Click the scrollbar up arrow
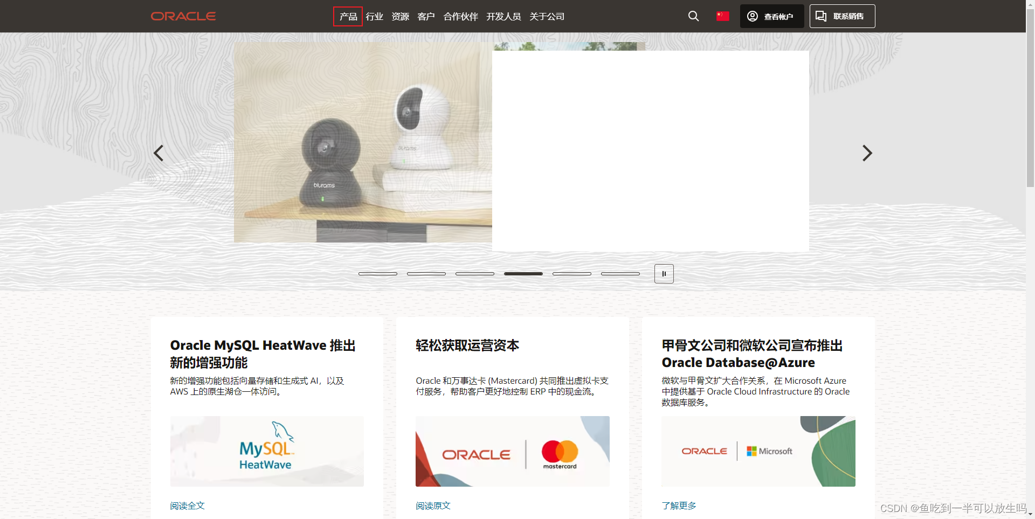The height and width of the screenshot is (519, 1035). pyautogui.click(x=1030, y=3)
